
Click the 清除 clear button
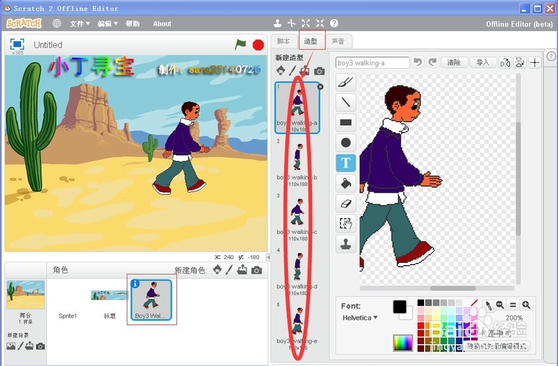[x=454, y=62]
